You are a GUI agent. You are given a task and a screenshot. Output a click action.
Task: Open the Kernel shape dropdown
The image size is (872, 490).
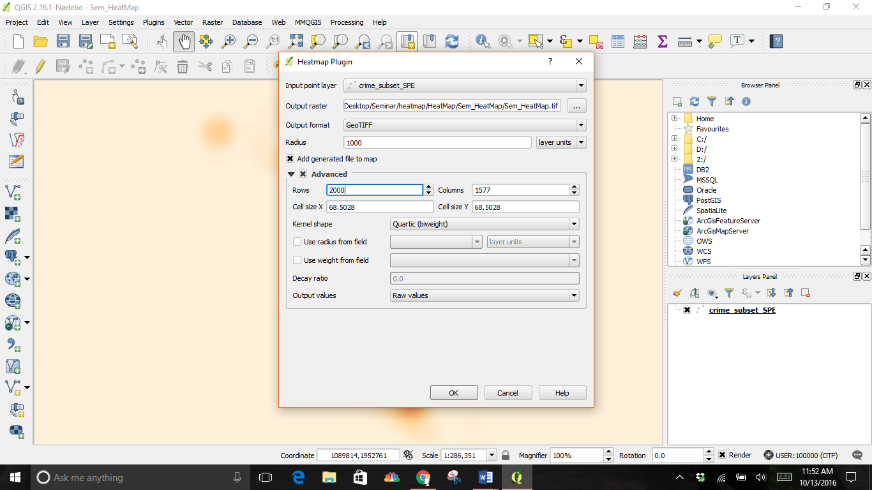[x=484, y=224]
